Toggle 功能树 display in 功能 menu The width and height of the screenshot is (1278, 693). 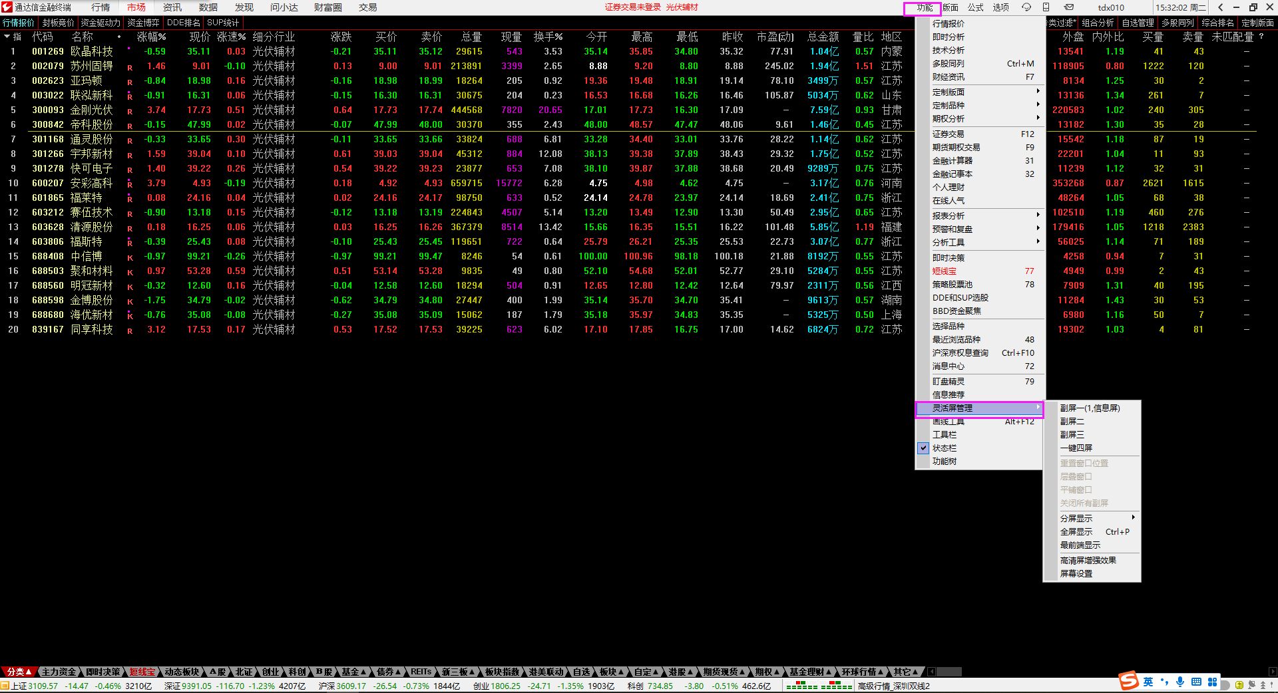pyautogui.click(x=979, y=462)
